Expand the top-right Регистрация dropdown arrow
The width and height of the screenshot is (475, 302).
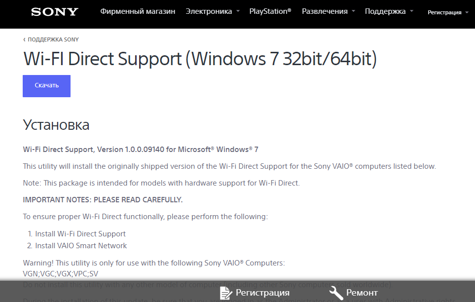467,13
